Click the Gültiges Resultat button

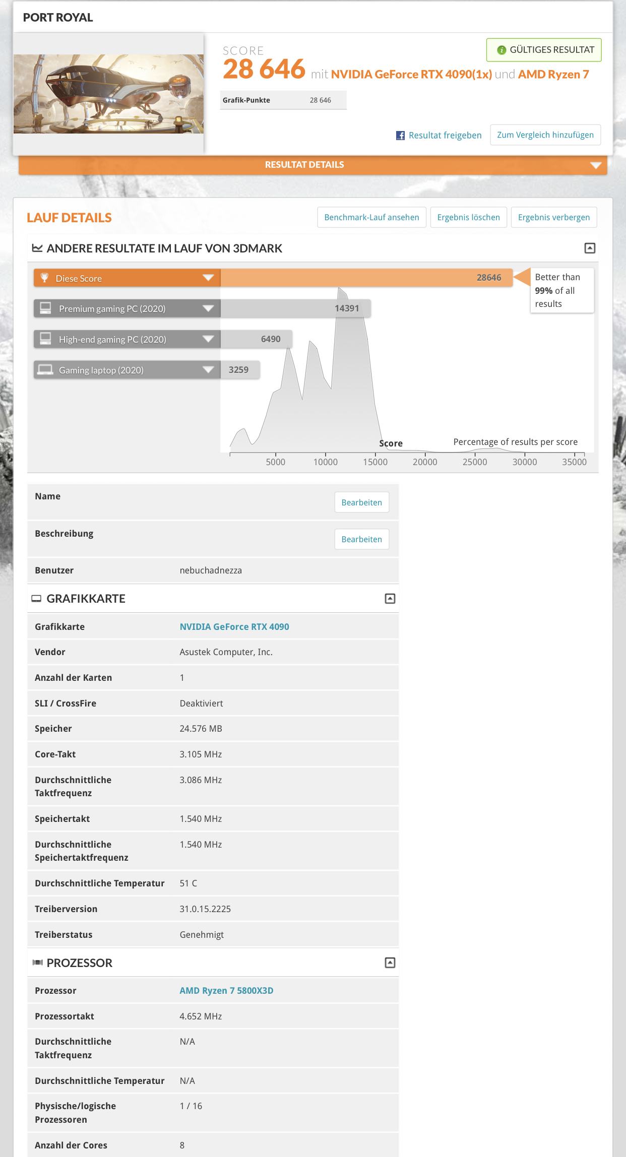pyautogui.click(x=544, y=50)
